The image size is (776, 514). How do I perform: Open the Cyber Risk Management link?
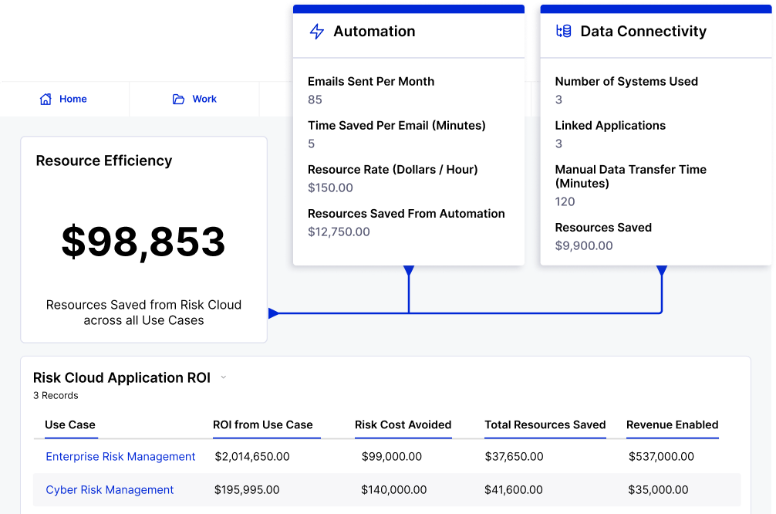[110, 490]
